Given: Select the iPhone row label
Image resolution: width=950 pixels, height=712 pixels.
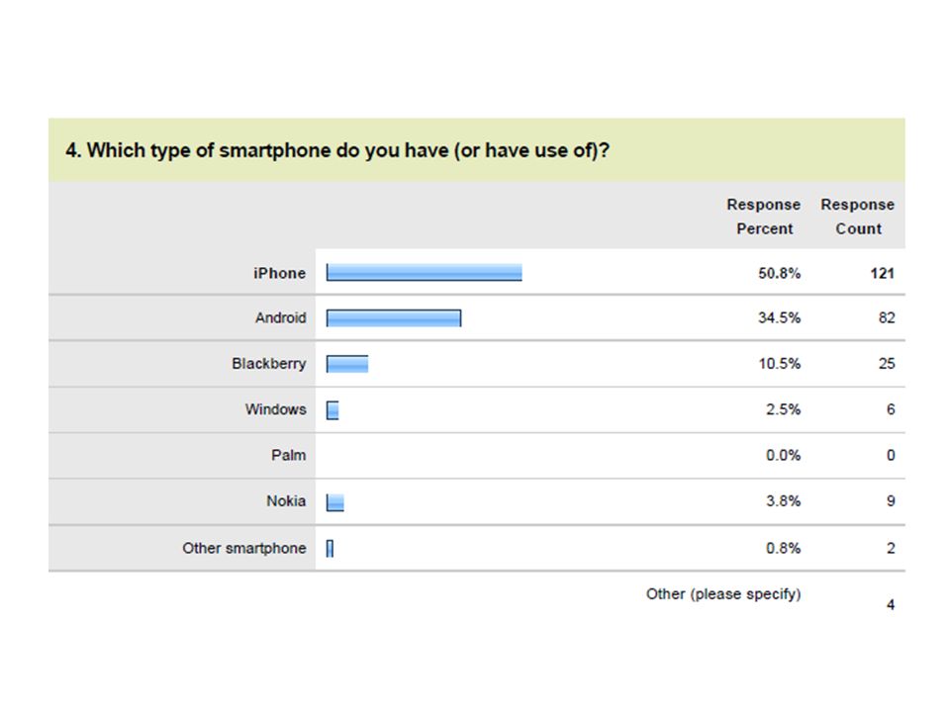Looking at the screenshot, I should [x=279, y=273].
